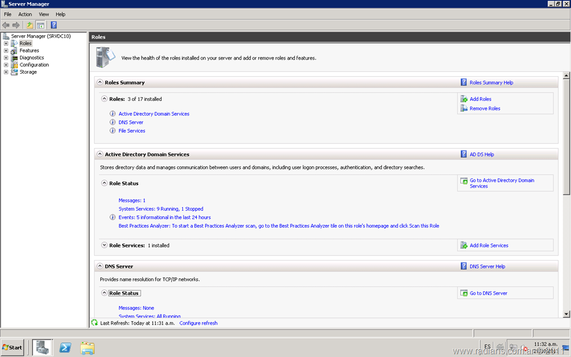The height and width of the screenshot is (357, 571).
Task: Open the Action menu
Action: (25, 14)
